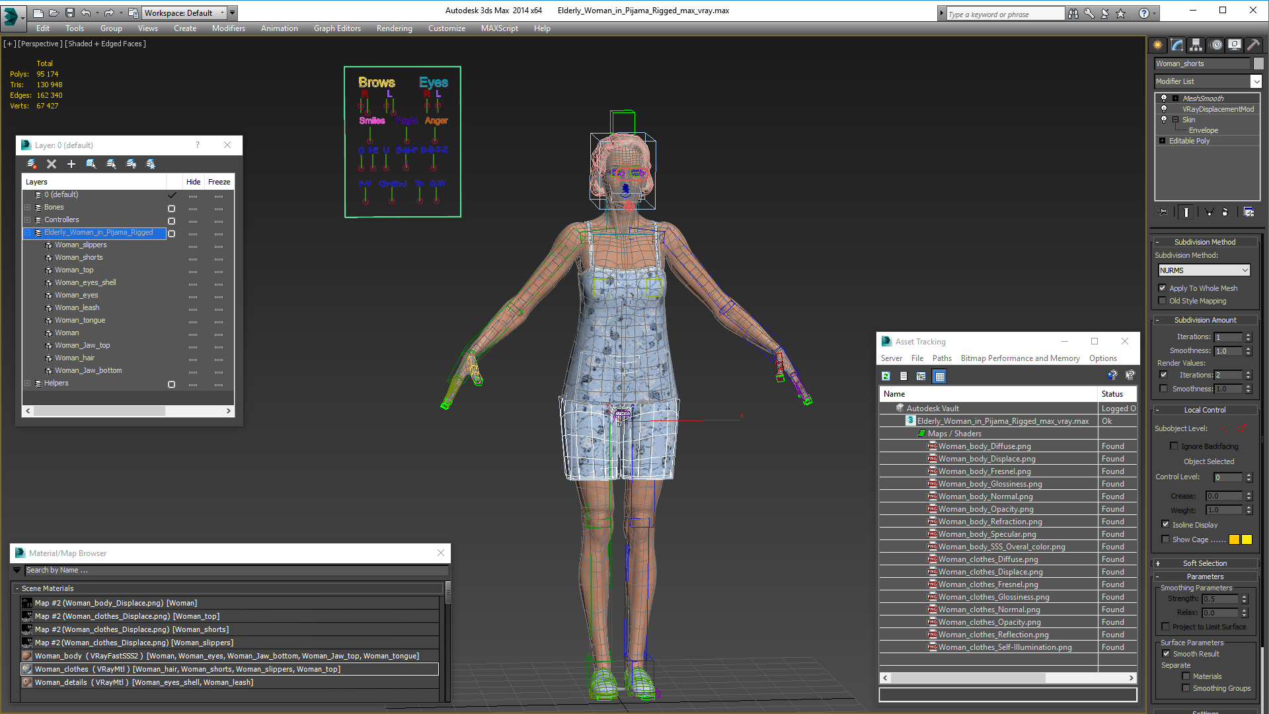Toggle Apply To Whole Mesh checkbox
The width and height of the screenshot is (1269, 714).
[x=1163, y=288]
